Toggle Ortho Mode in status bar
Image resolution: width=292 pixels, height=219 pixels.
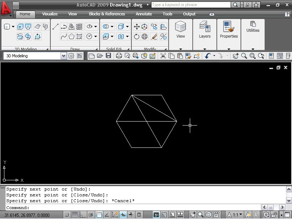82,215
